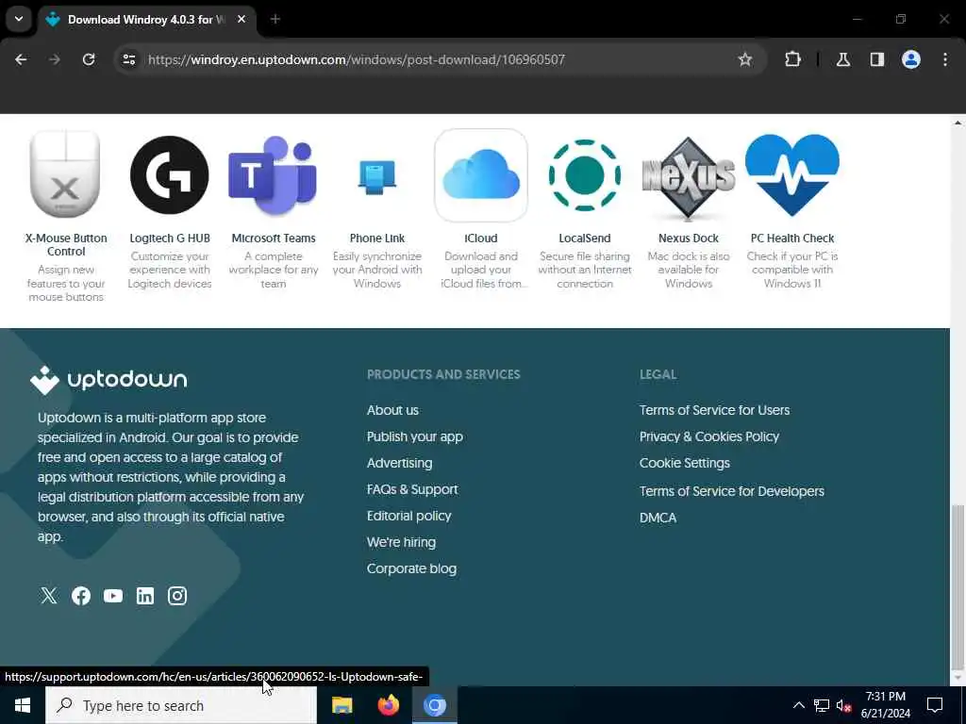Open the Phone Link app icon

pos(377,176)
